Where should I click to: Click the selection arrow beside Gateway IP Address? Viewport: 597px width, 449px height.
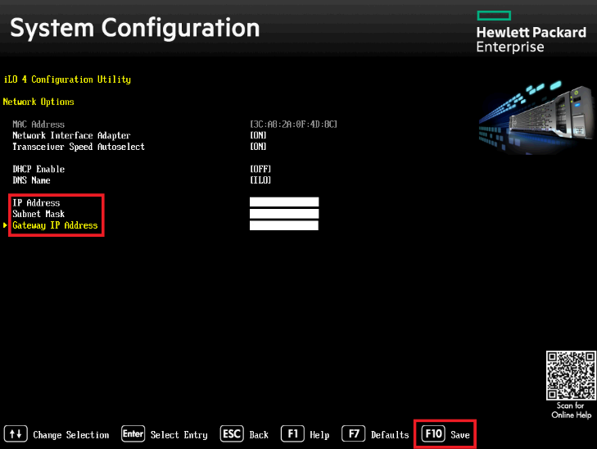(x=5, y=225)
